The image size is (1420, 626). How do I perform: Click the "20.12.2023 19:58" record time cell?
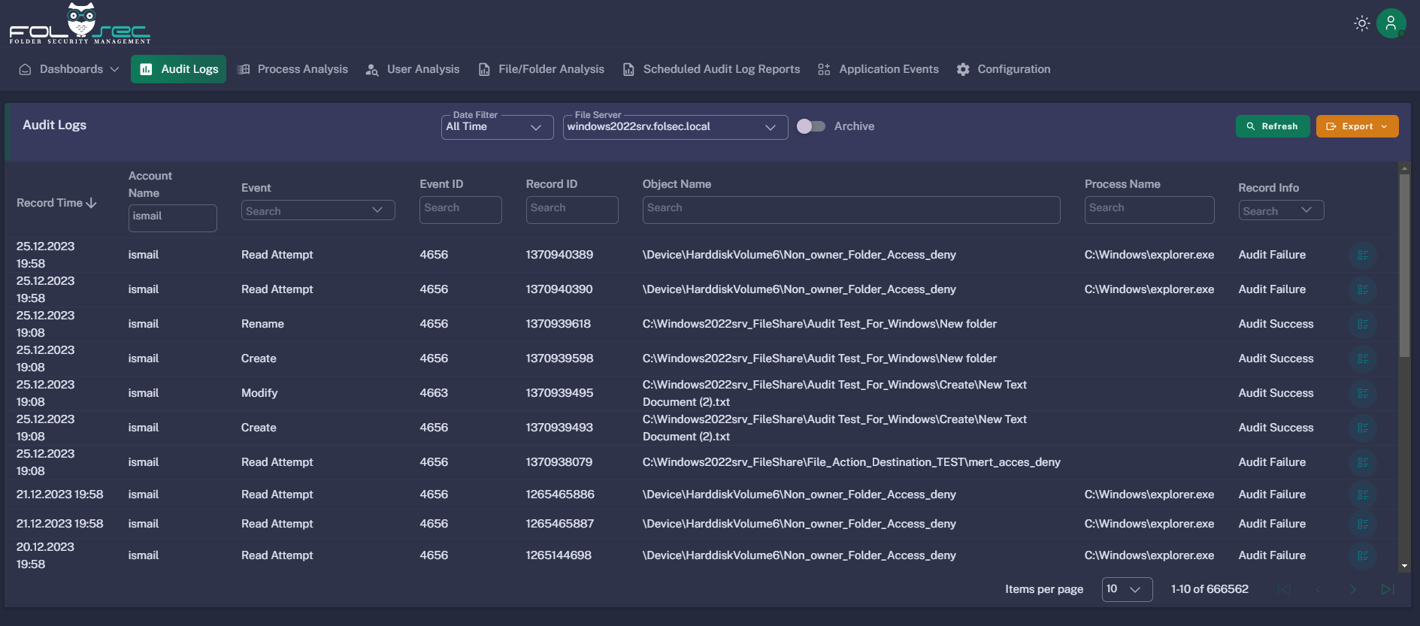tap(45, 555)
